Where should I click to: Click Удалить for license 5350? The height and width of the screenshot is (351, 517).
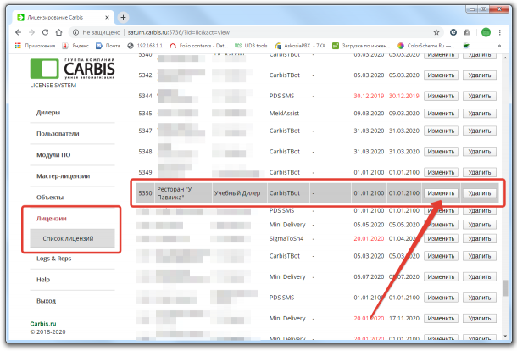click(477, 192)
